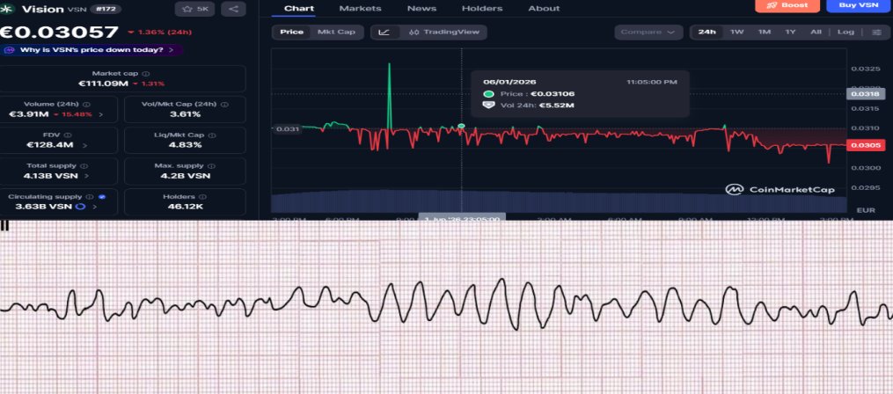Open the share icon button

(x=233, y=9)
